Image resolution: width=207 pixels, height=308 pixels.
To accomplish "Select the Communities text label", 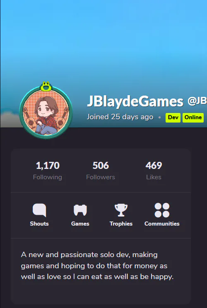I will [x=162, y=224].
